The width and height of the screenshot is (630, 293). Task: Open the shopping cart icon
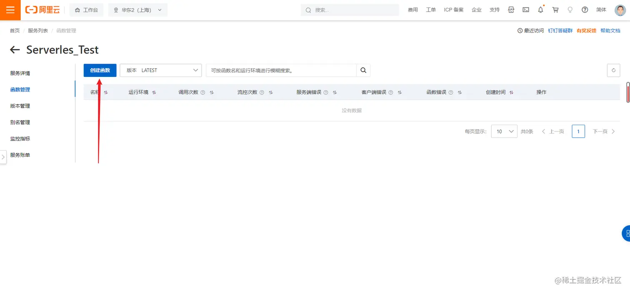click(555, 10)
